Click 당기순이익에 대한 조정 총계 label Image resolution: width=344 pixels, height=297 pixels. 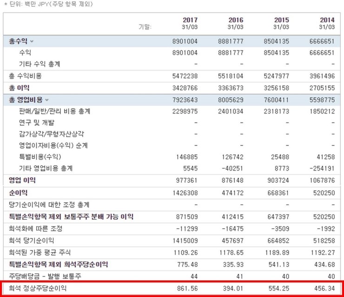tap(49, 205)
